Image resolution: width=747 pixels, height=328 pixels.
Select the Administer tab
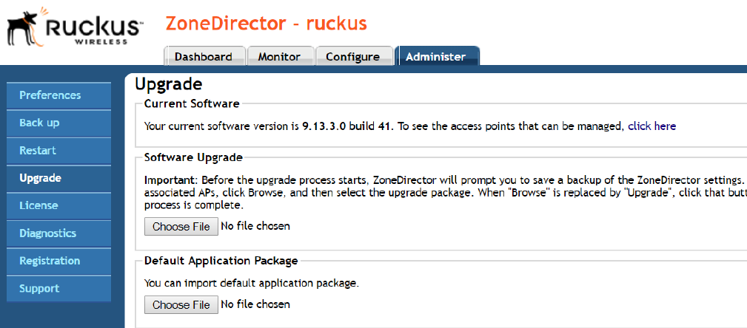[436, 57]
